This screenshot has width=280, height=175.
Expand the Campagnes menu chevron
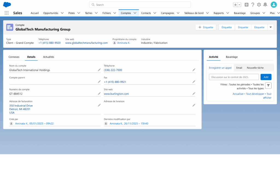pos(178,13)
